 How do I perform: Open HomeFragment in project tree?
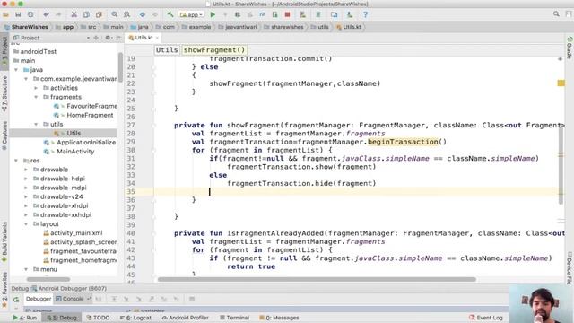pyautogui.click(x=90, y=115)
